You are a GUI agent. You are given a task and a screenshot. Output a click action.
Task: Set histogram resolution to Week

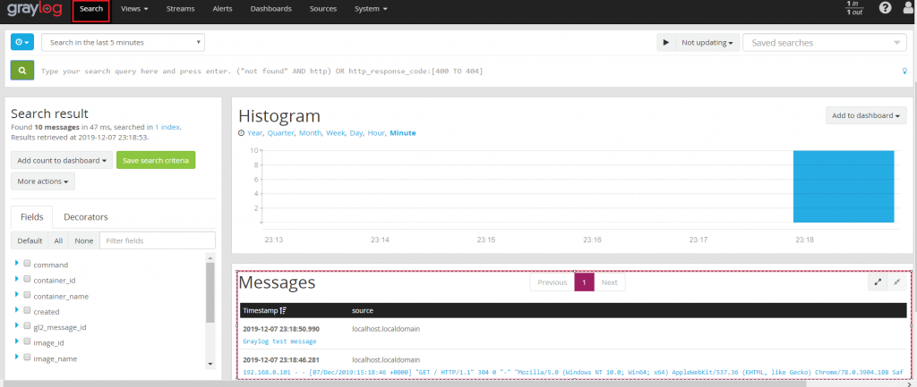coord(335,133)
